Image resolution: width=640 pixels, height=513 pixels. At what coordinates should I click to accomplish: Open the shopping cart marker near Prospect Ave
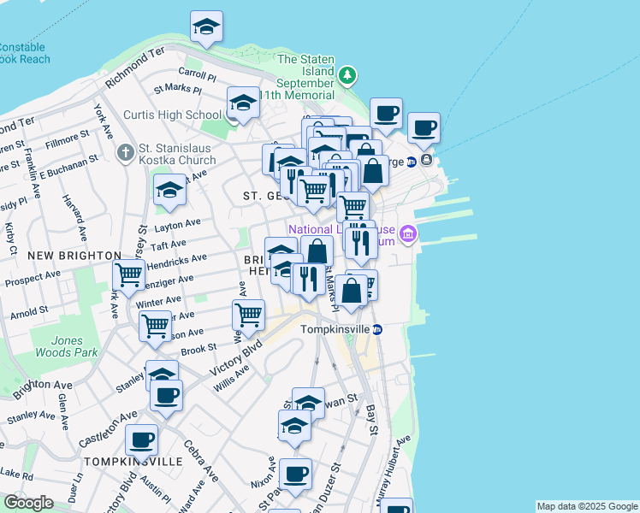pyautogui.click(x=129, y=275)
